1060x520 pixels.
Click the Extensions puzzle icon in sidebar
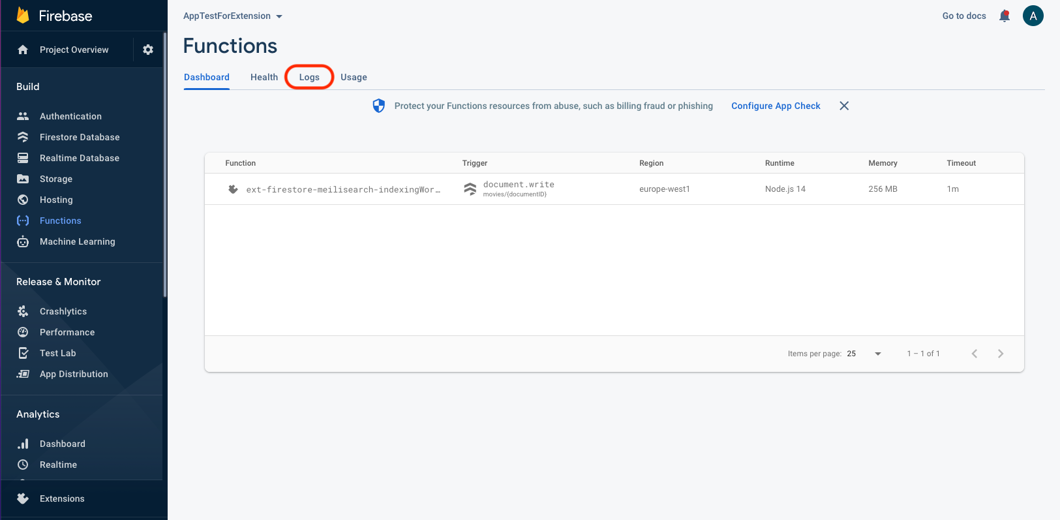point(23,498)
